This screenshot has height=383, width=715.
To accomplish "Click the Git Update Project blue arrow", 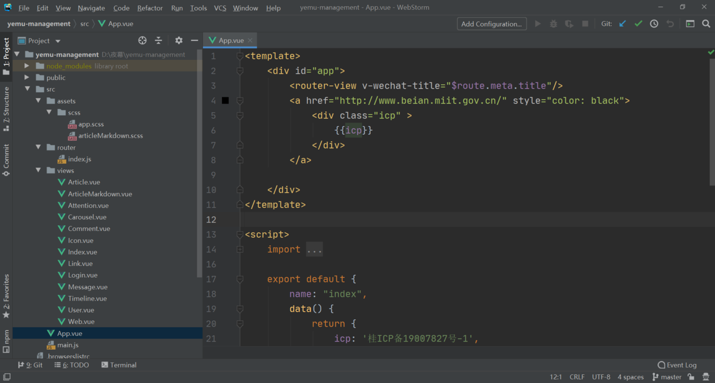I will coord(622,24).
